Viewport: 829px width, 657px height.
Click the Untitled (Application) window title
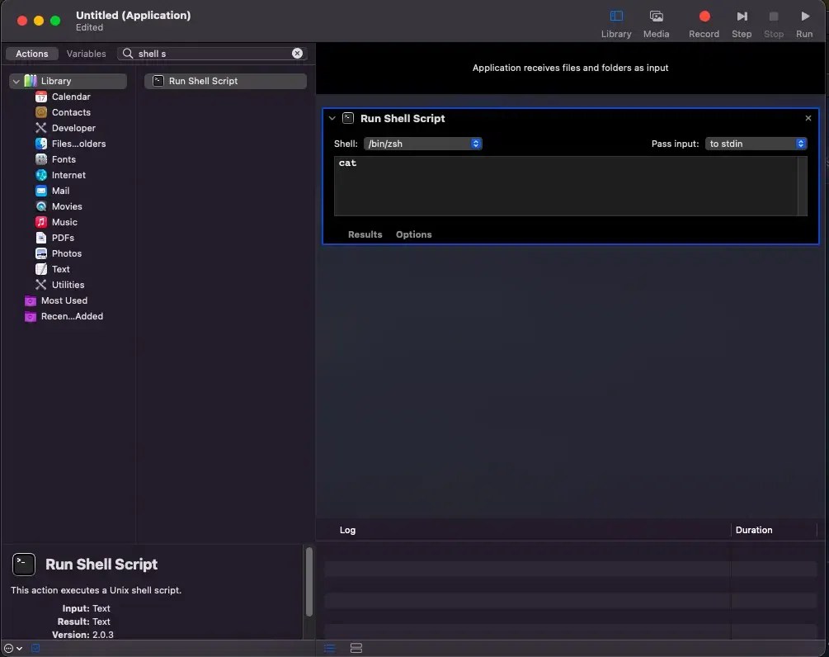(x=133, y=16)
